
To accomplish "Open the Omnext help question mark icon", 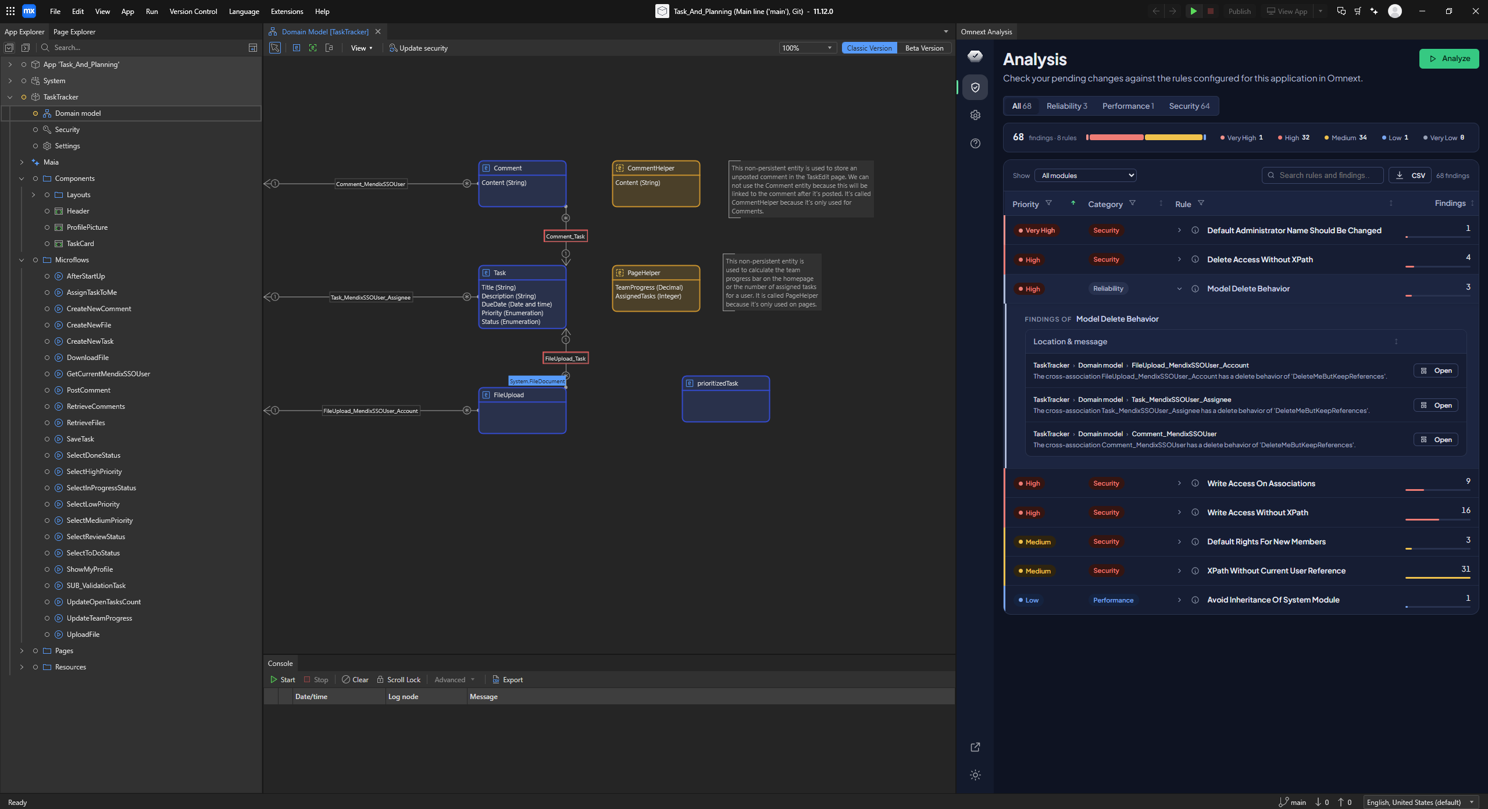I will tap(975, 144).
